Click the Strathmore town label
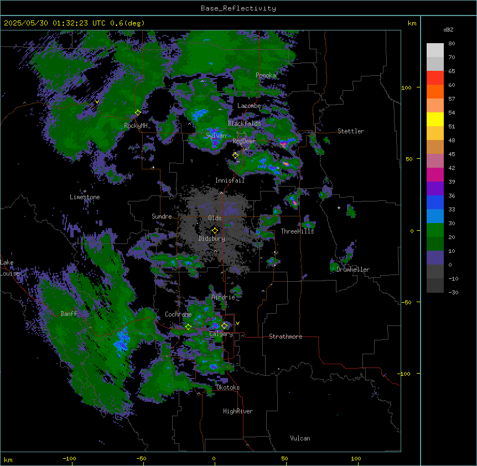 point(286,336)
